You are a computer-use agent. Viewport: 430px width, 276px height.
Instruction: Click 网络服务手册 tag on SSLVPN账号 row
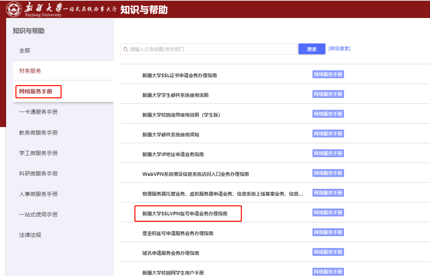point(328,212)
